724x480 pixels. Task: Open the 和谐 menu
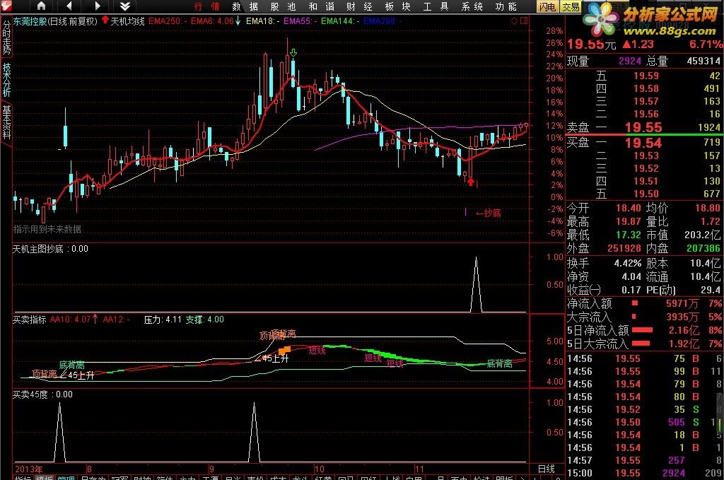coord(322,6)
